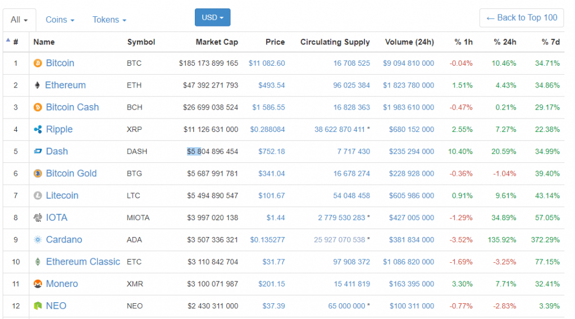Open Ethereum Classic name link
This screenshot has height=319, width=575.
coord(83,262)
